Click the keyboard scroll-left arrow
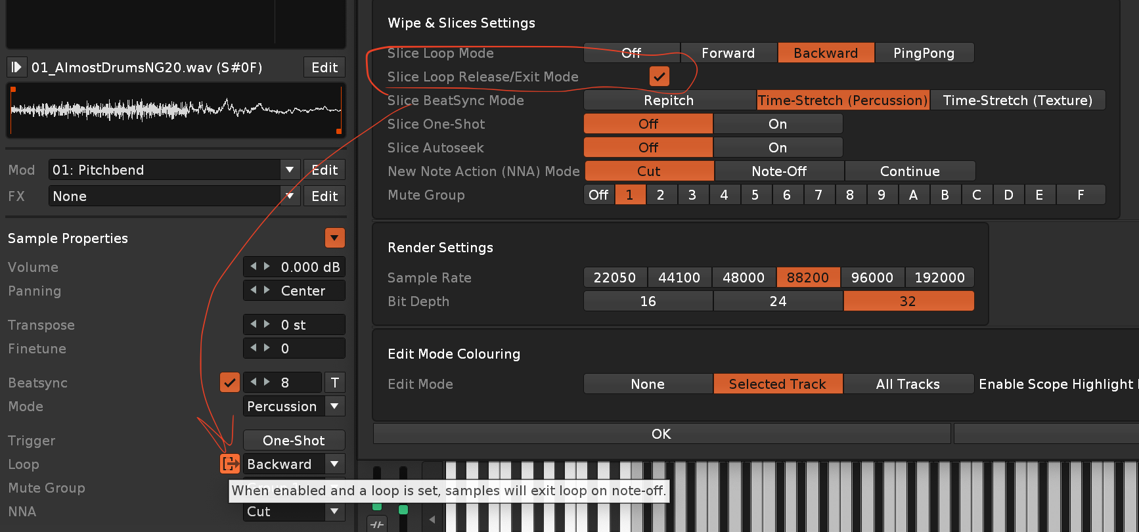1139x532 pixels. pos(432,520)
